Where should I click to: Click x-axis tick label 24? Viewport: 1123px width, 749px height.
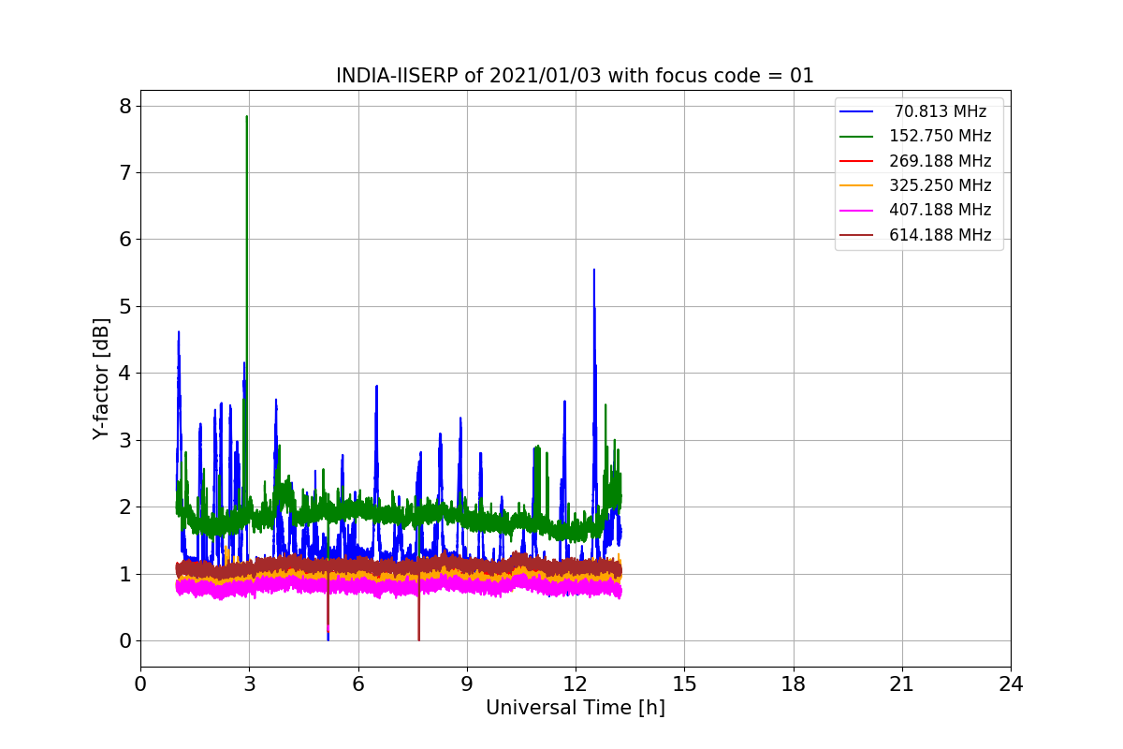(x=1011, y=683)
